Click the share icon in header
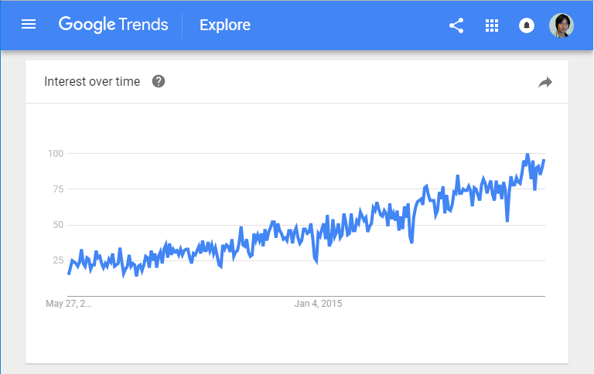Viewport: 594px width, 374px height. tap(456, 25)
